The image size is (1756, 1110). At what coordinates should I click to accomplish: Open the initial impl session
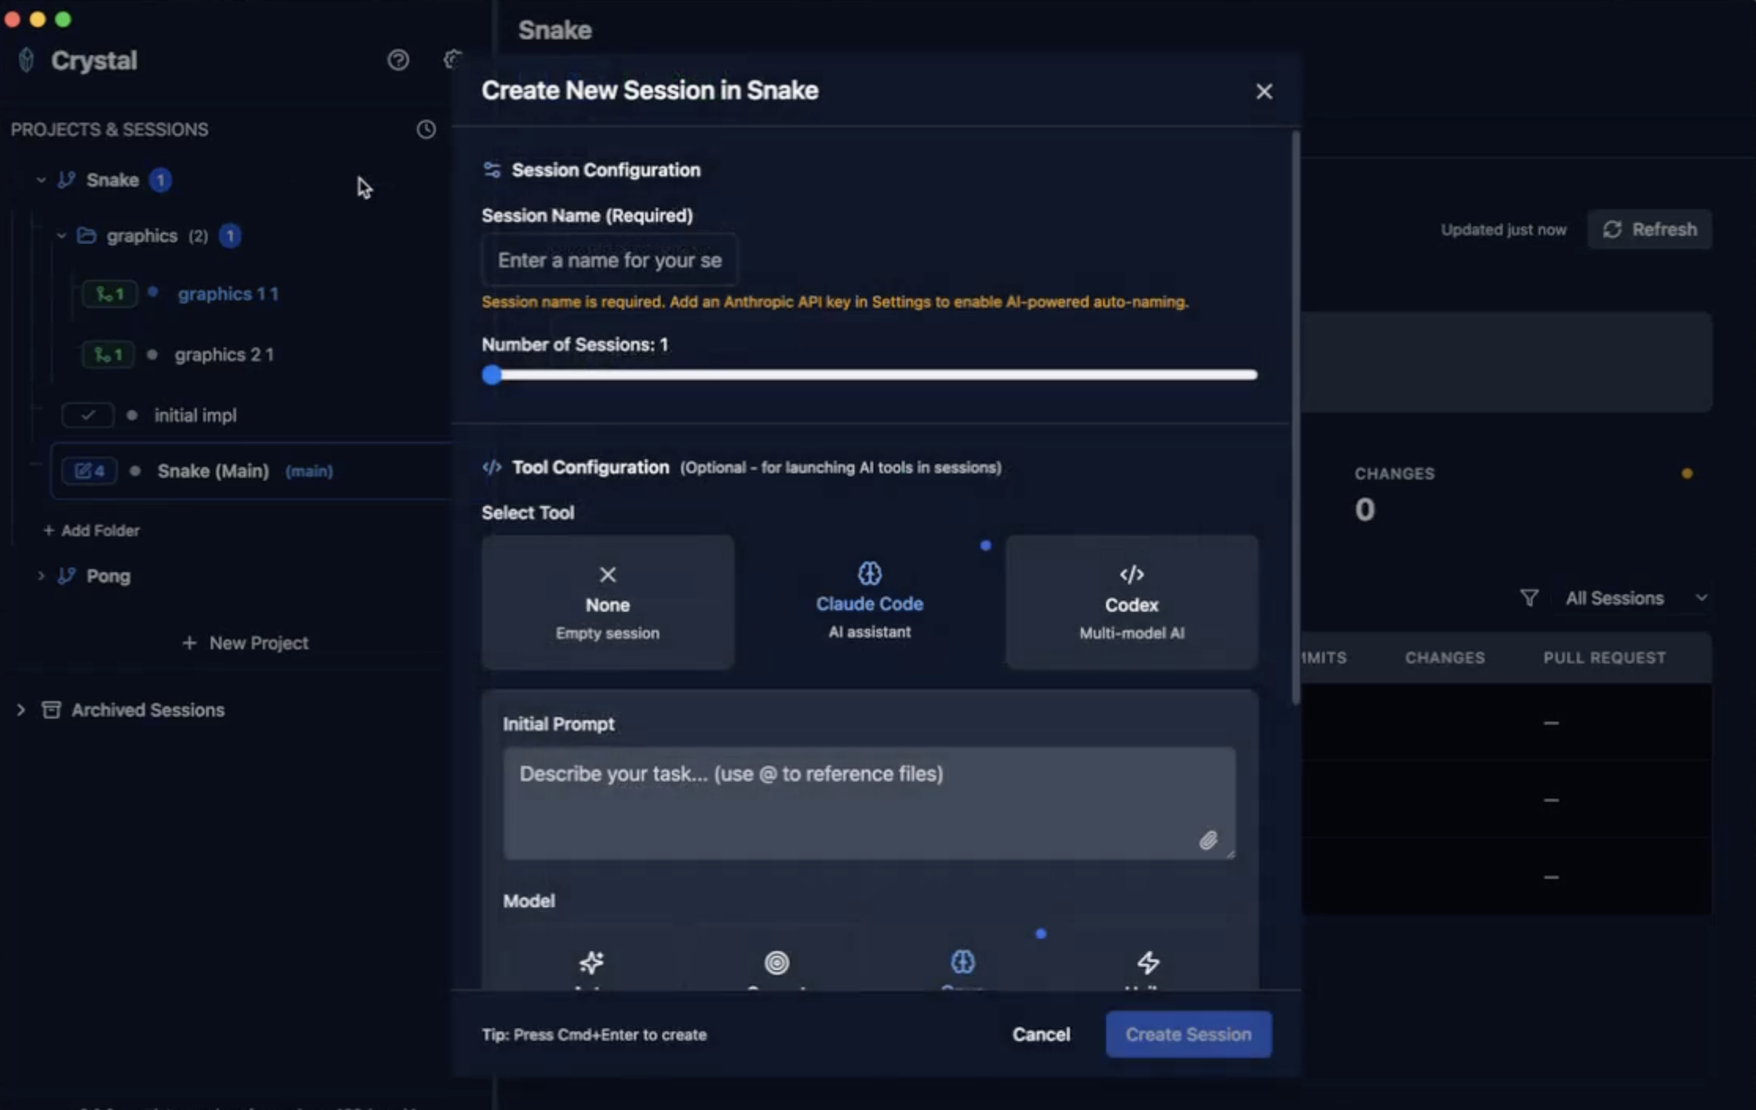click(195, 415)
